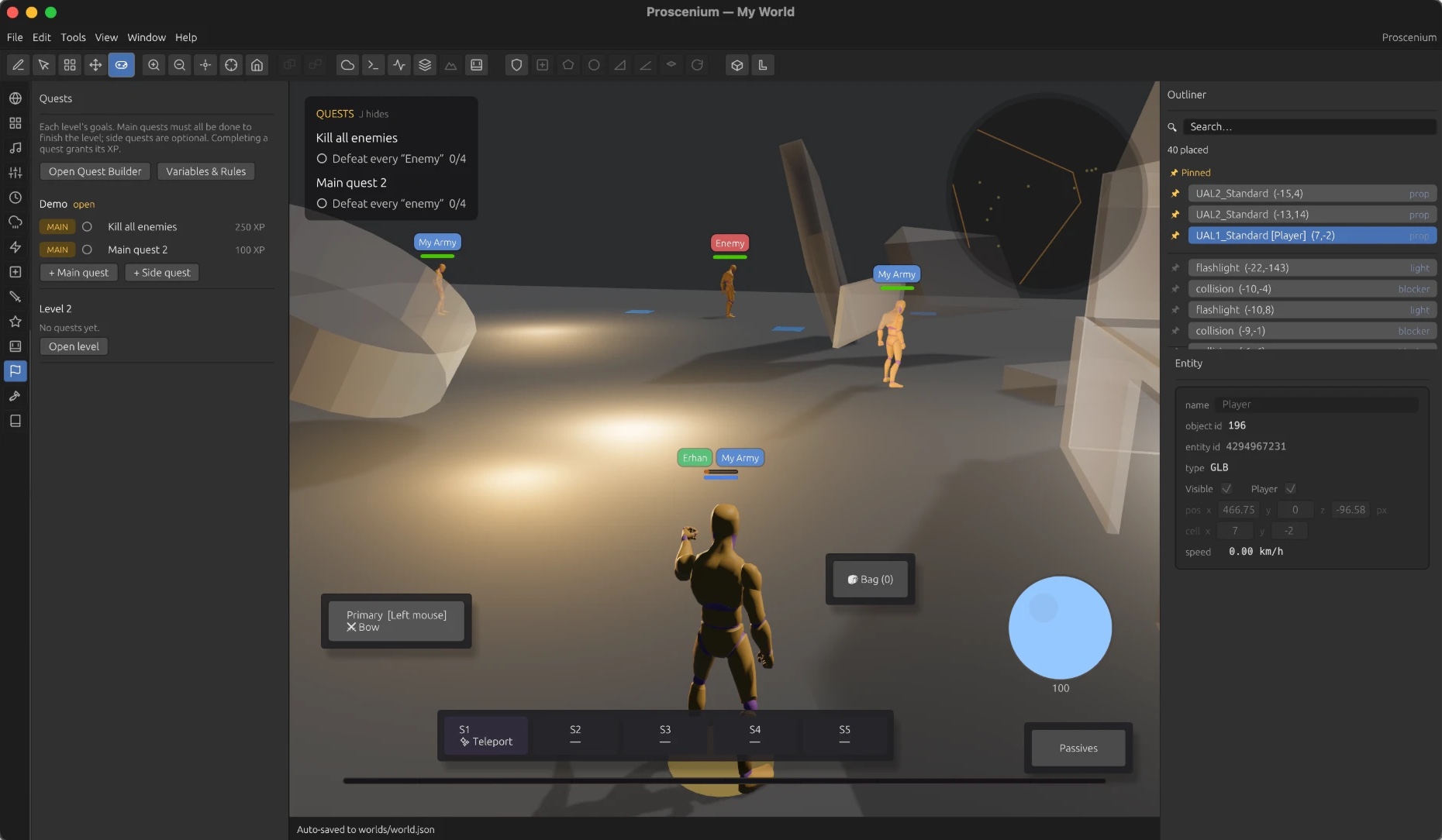Toggle completion circle for Kill all enemies quest
The image size is (1442, 840).
(x=87, y=227)
